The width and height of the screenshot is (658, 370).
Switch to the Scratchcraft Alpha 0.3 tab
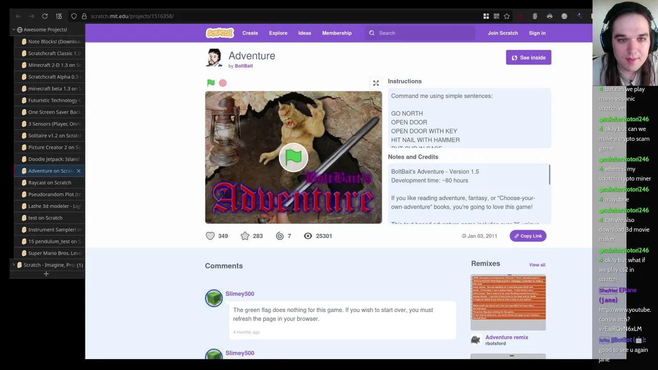[50, 77]
